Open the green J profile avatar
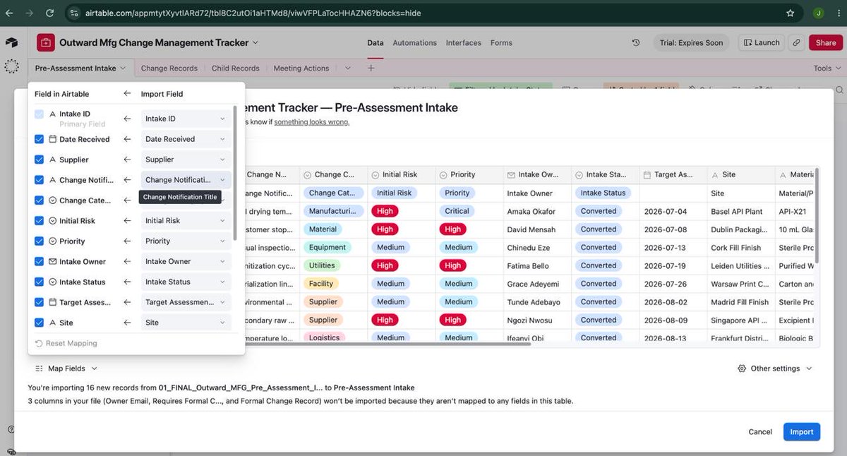This screenshot has width=847, height=456. tap(818, 13)
